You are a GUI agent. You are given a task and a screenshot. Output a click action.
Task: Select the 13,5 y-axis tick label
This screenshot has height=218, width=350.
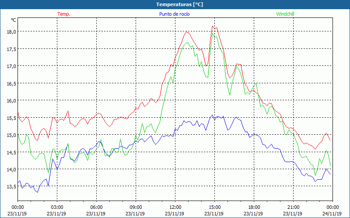[x=10, y=186]
